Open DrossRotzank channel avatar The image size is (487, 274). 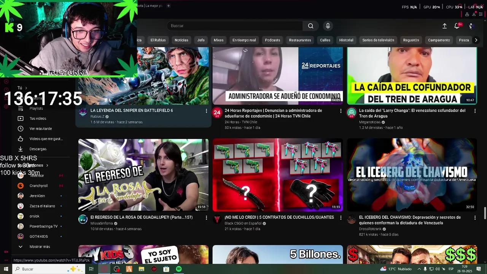coord(352,219)
